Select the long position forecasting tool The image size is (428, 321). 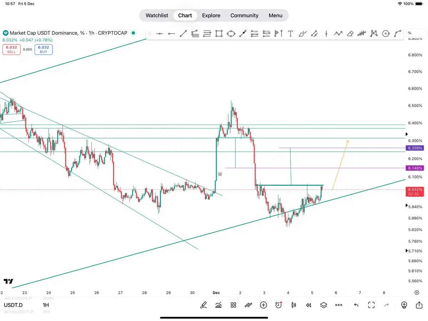tap(278, 34)
